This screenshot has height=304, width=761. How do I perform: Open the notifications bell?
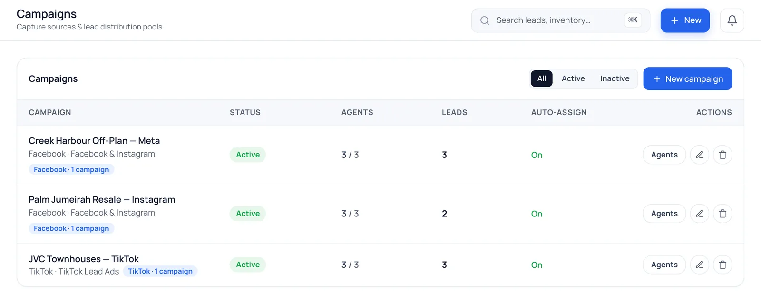(x=732, y=20)
